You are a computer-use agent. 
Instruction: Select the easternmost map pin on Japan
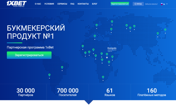pos(165,30)
